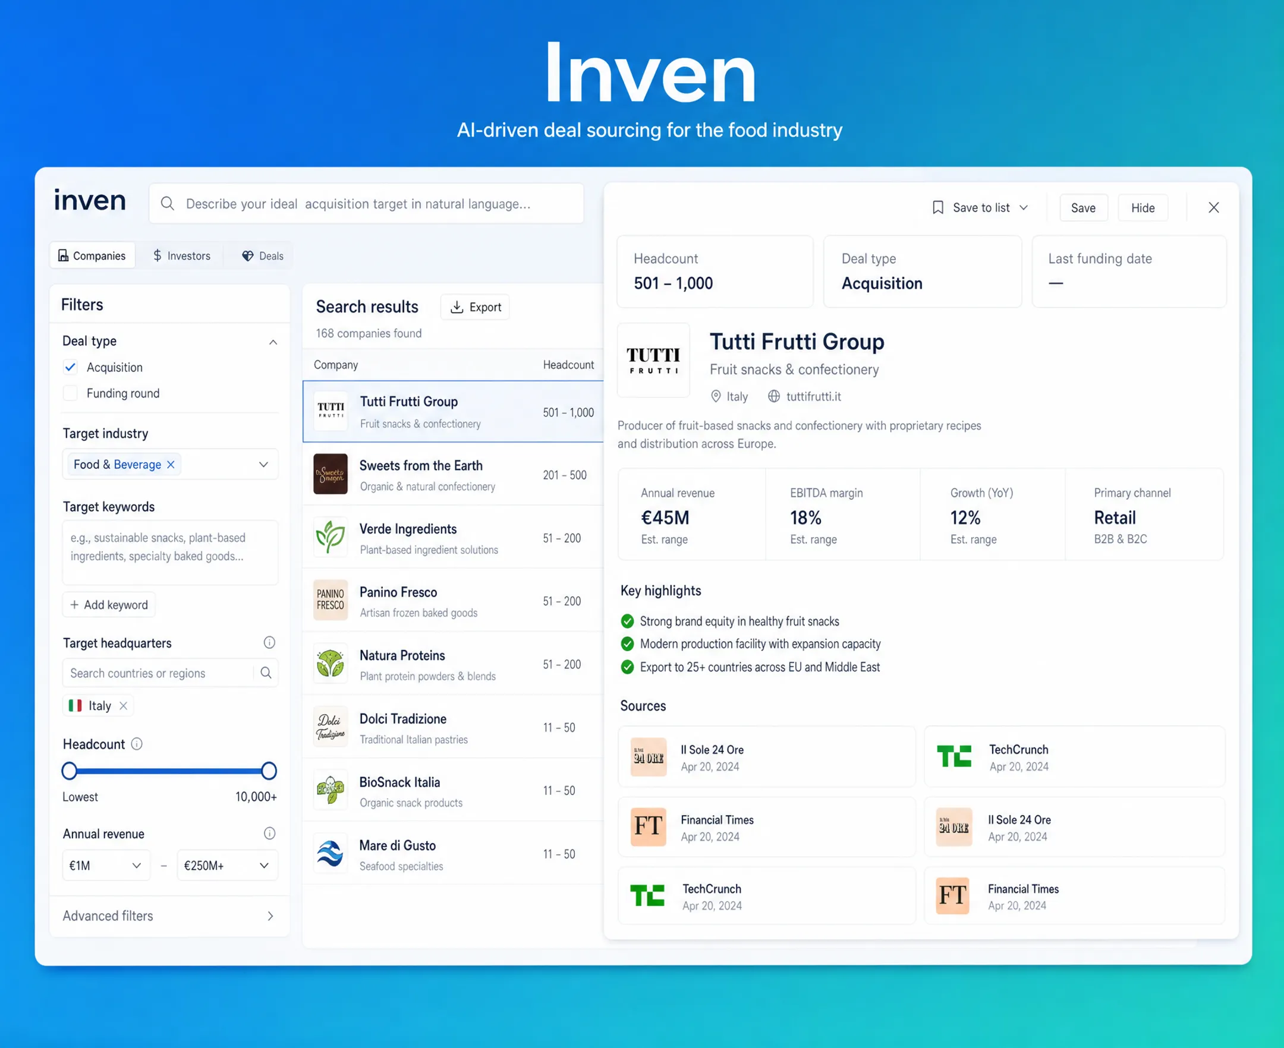The image size is (1284, 1048).
Task: Click the Save button
Action: pos(1084,208)
